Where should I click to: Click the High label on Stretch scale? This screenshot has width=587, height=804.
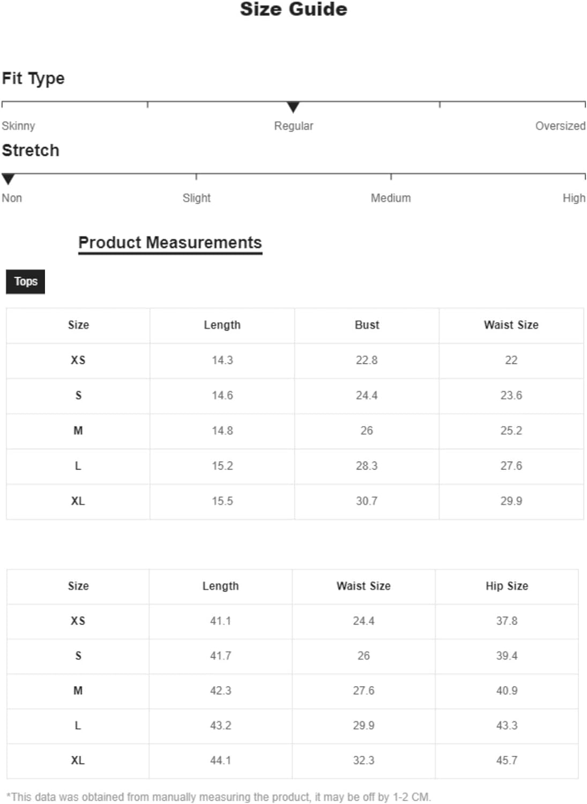click(x=574, y=198)
